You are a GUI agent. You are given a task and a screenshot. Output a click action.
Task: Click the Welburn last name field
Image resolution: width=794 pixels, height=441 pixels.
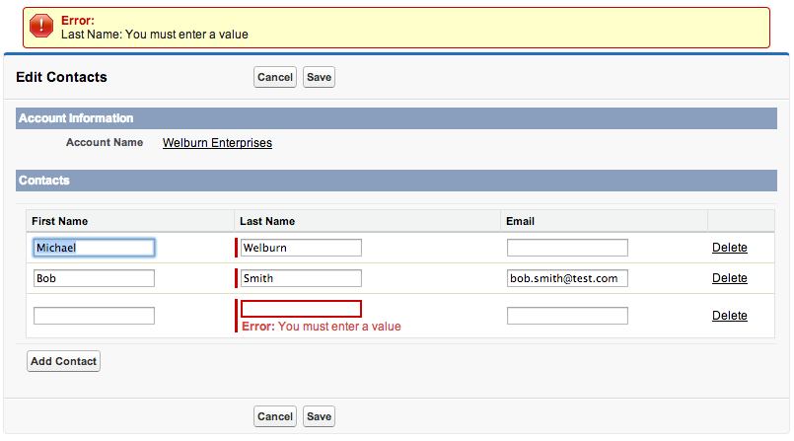[x=301, y=248]
